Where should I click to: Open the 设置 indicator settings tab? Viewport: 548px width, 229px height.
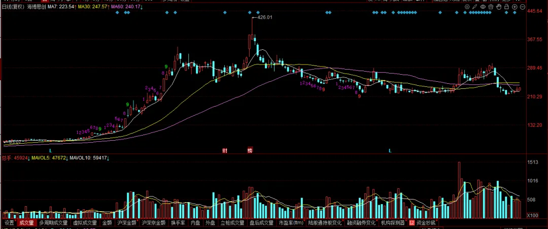pyautogui.click(x=10, y=222)
